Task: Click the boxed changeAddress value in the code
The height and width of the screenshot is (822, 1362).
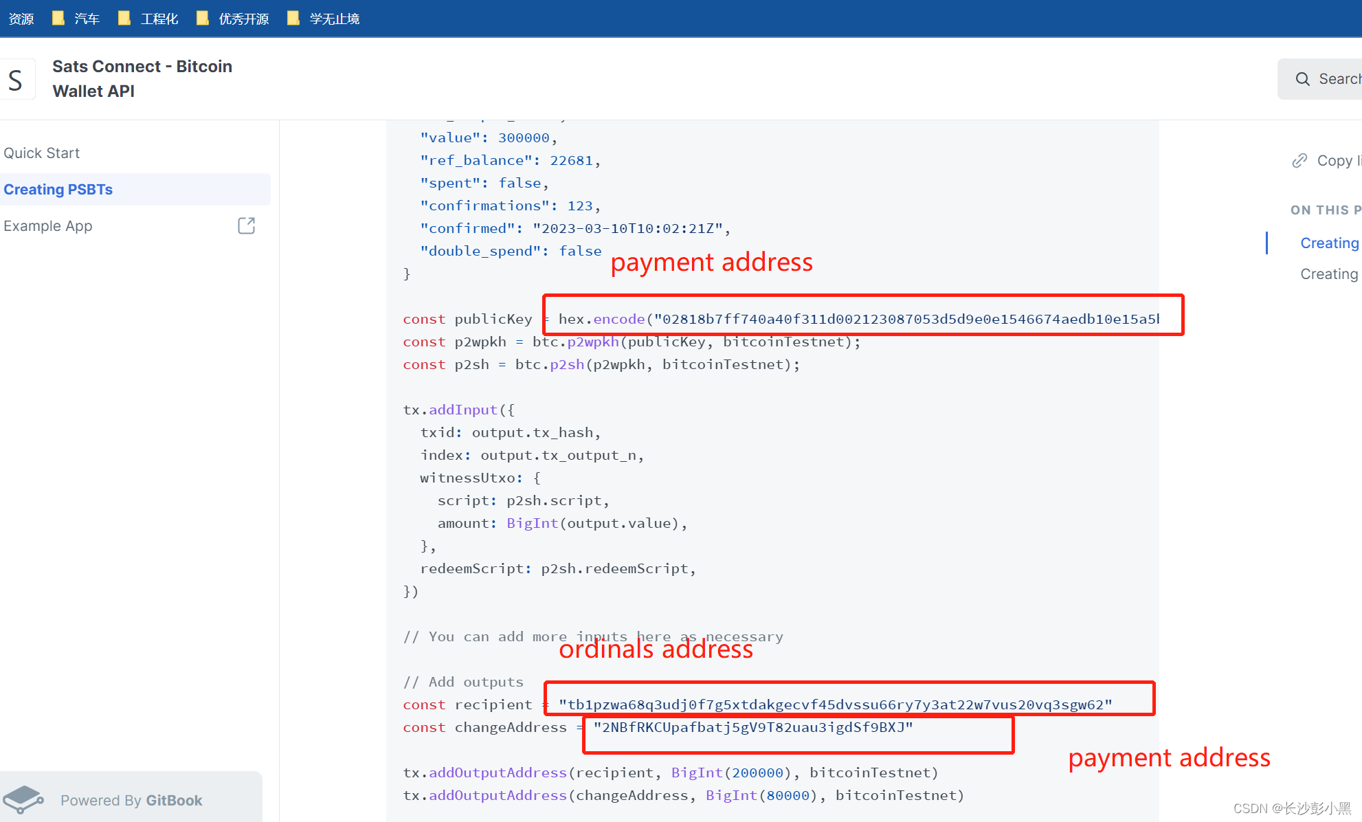Action: pyautogui.click(x=755, y=728)
